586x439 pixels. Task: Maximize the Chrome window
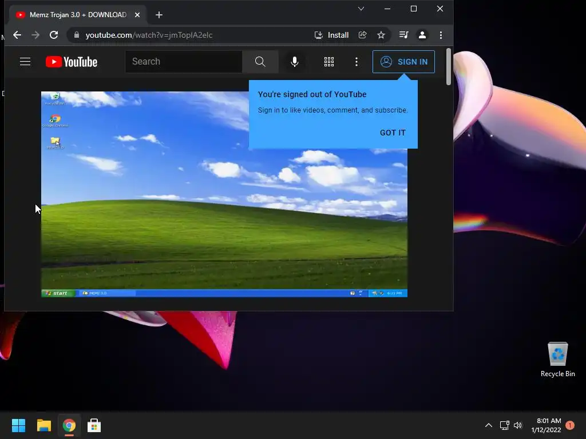pos(414,9)
